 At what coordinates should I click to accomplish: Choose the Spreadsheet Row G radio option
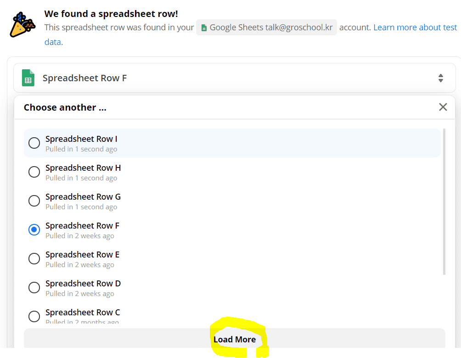pos(34,201)
